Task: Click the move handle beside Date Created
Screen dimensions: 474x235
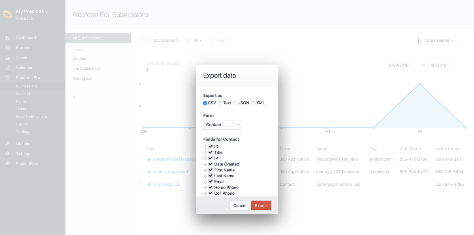Action: click(205, 164)
